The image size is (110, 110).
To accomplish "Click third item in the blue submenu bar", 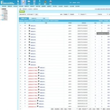I will point(32,21).
